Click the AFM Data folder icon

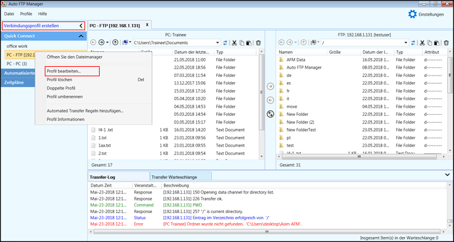(281, 60)
